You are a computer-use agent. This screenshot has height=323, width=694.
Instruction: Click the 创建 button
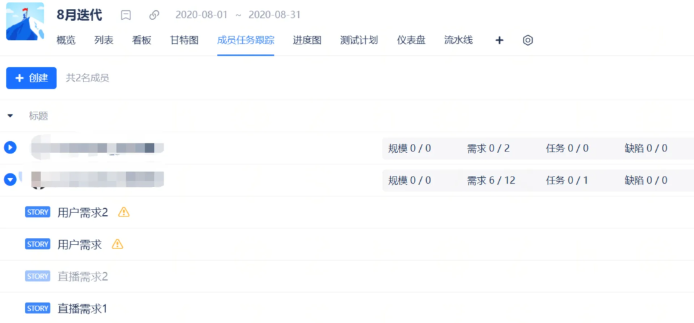pyautogui.click(x=31, y=78)
